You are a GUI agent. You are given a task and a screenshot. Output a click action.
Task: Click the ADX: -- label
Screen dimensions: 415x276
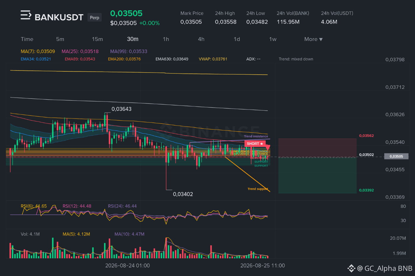pos(253,59)
